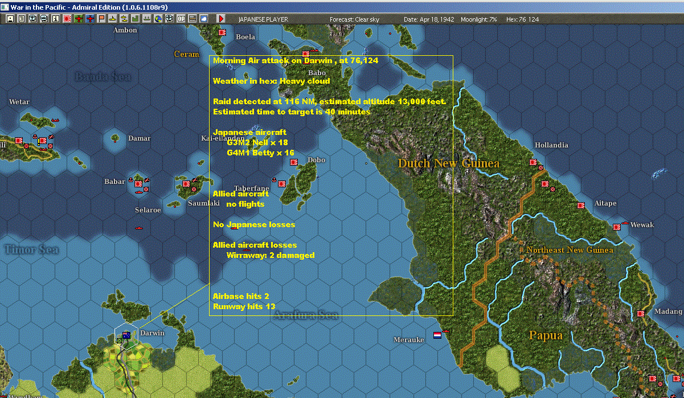Click 'G4M1 Betty x 16' report line

pos(260,153)
